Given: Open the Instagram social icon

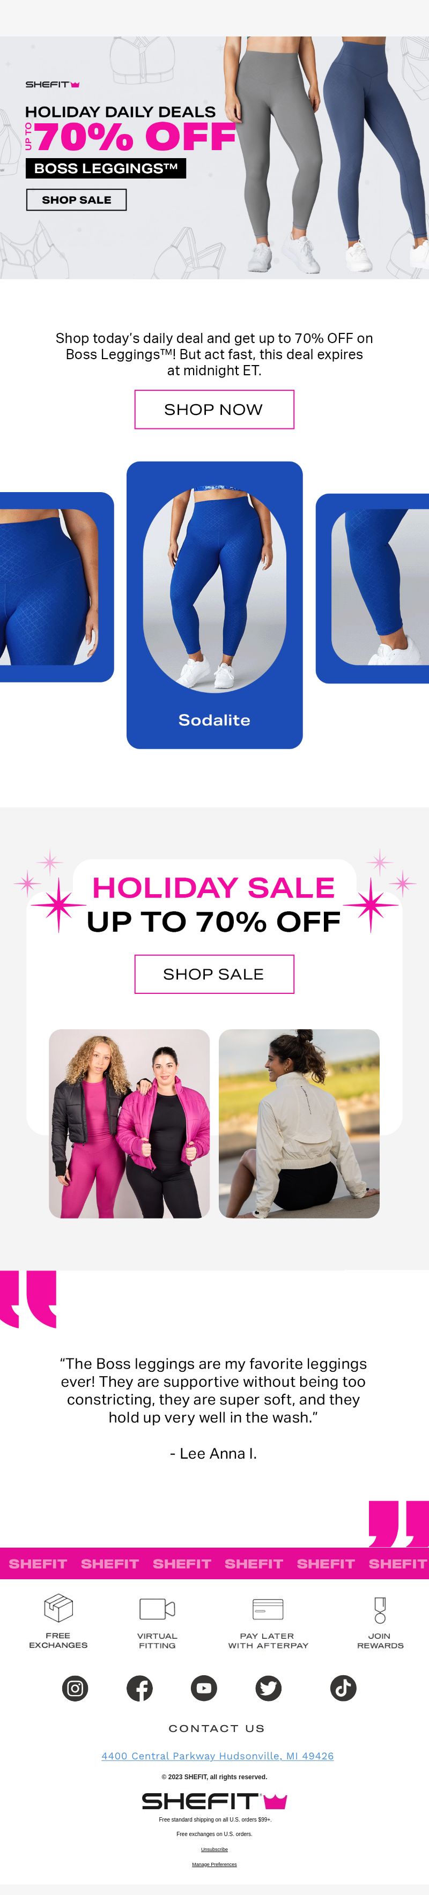Looking at the screenshot, I should 75,1688.
